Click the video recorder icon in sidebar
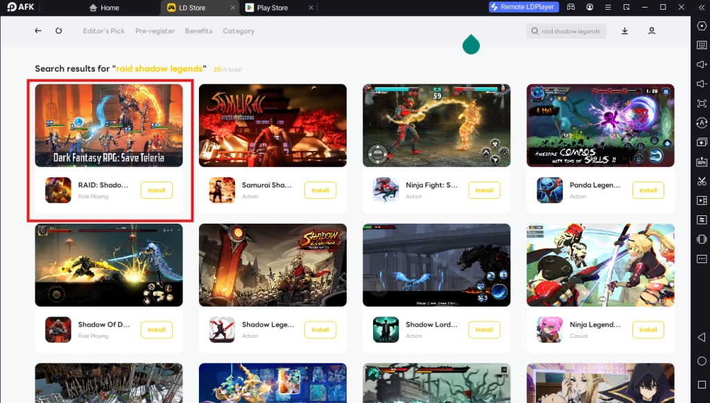Screen dimensions: 710x403 point(702,200)
